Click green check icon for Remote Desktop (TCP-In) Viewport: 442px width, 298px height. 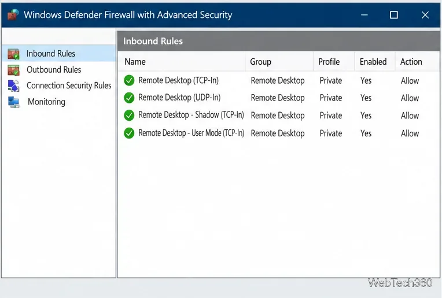click(129, 80)
